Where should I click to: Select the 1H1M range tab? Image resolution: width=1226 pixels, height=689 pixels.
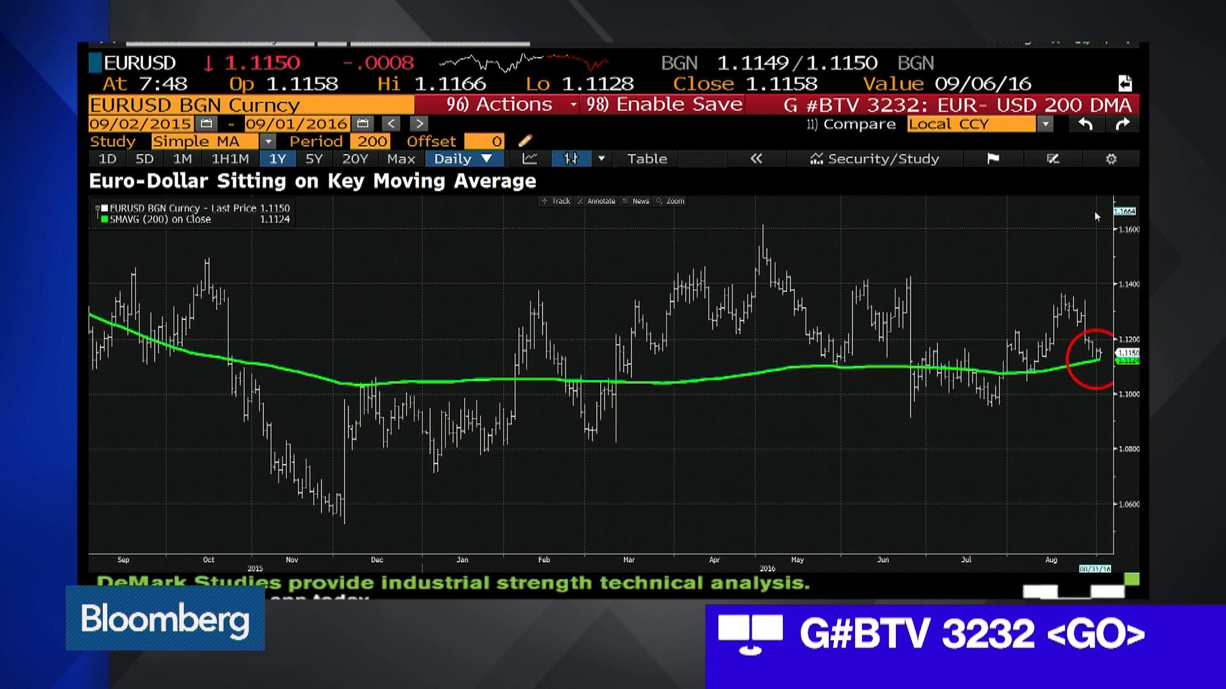230,159
